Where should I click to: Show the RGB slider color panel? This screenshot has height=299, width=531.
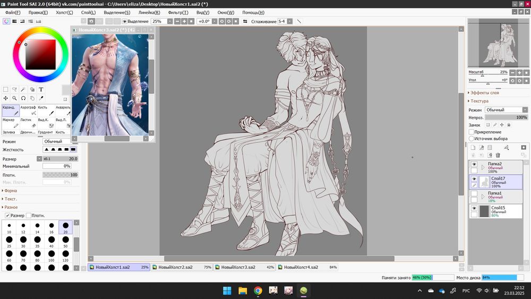pyautogui.click(x=14, y=21)
